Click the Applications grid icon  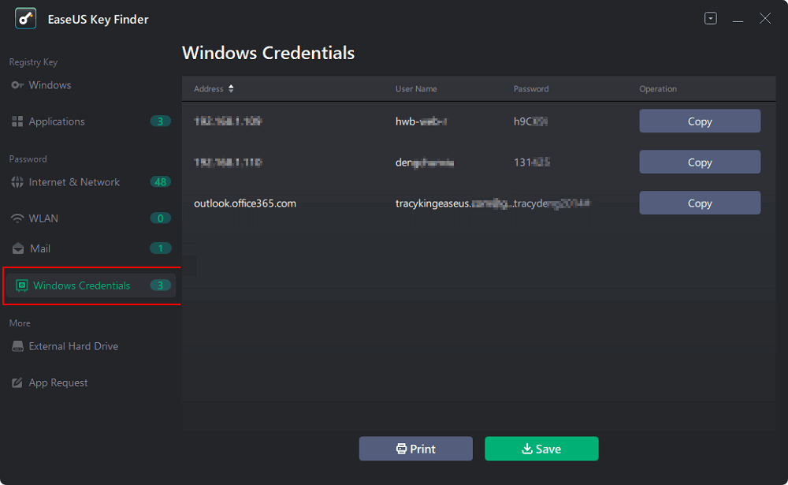[x=17, y=121]
